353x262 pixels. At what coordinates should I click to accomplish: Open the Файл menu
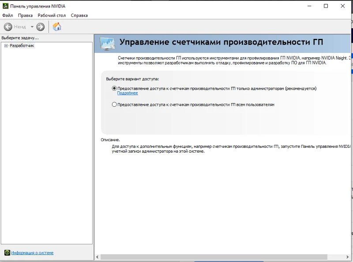point(8,15)
